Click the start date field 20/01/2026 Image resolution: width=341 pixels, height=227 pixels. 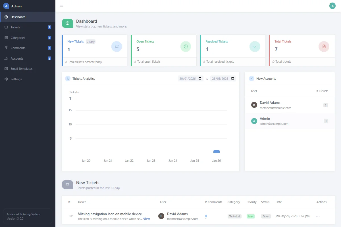point(191,79)
